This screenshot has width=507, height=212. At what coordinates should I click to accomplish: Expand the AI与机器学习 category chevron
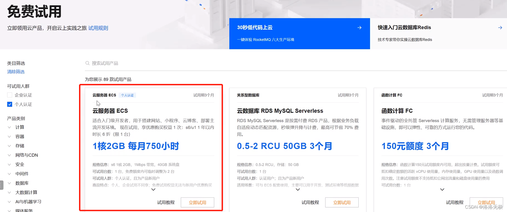pos(9,202)
